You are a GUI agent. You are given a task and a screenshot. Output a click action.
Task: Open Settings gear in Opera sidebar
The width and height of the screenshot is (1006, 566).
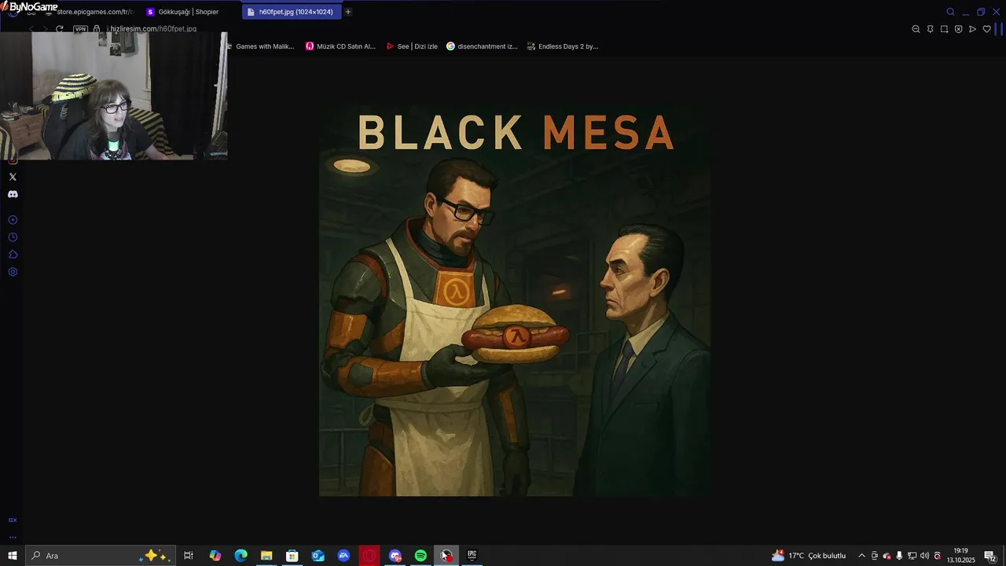coord(13,272)
